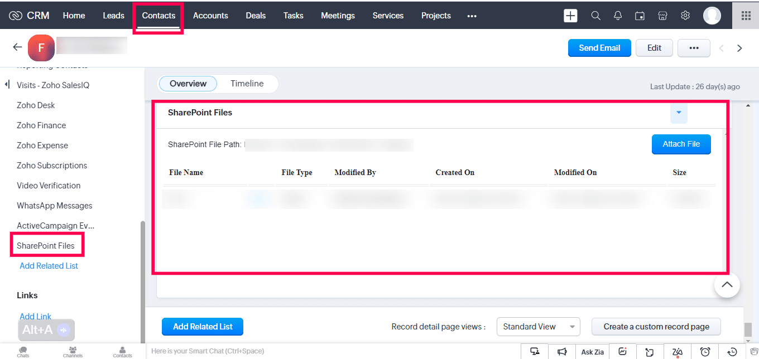
Task: Click the Ask Zia button
Action: point(593,352)
